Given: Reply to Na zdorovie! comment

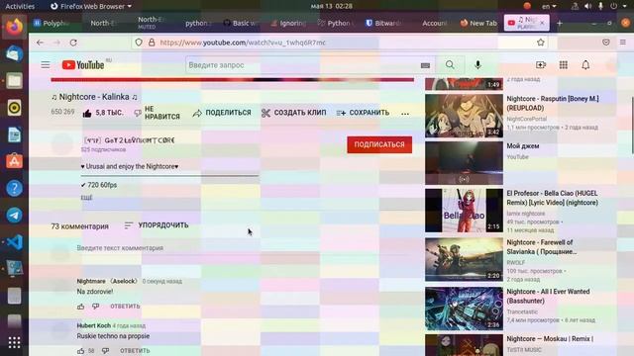Looking at the screenshot, I should [x=125, y=307].
